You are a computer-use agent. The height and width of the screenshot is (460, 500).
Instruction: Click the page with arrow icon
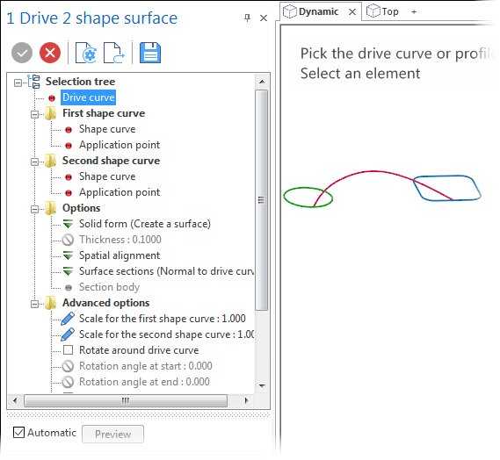[114, 53]
